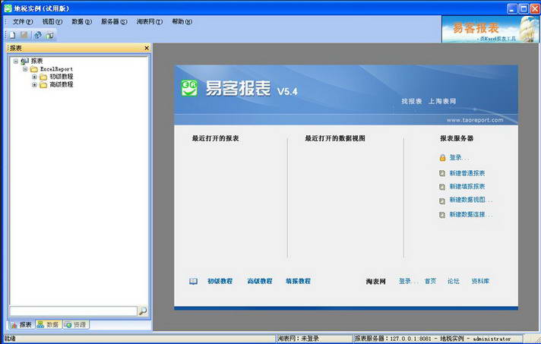Viewport: 541px width, 344px height.
Task: Minimize the 地税实例 window
Action: pos(512,8)
